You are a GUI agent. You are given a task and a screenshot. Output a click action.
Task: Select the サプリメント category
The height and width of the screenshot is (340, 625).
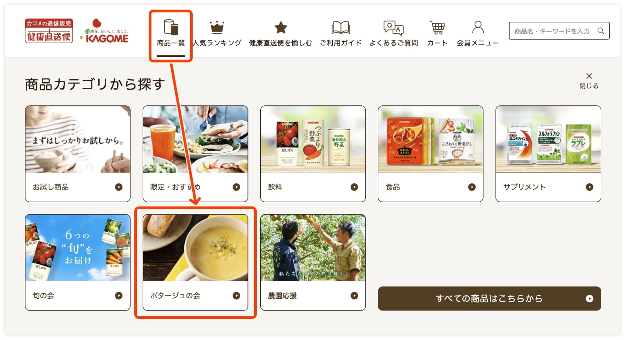point(548,154)
